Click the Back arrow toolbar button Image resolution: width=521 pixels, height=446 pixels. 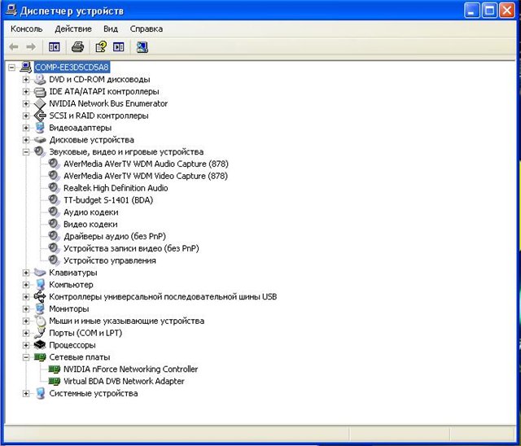(x=14, y=47)
